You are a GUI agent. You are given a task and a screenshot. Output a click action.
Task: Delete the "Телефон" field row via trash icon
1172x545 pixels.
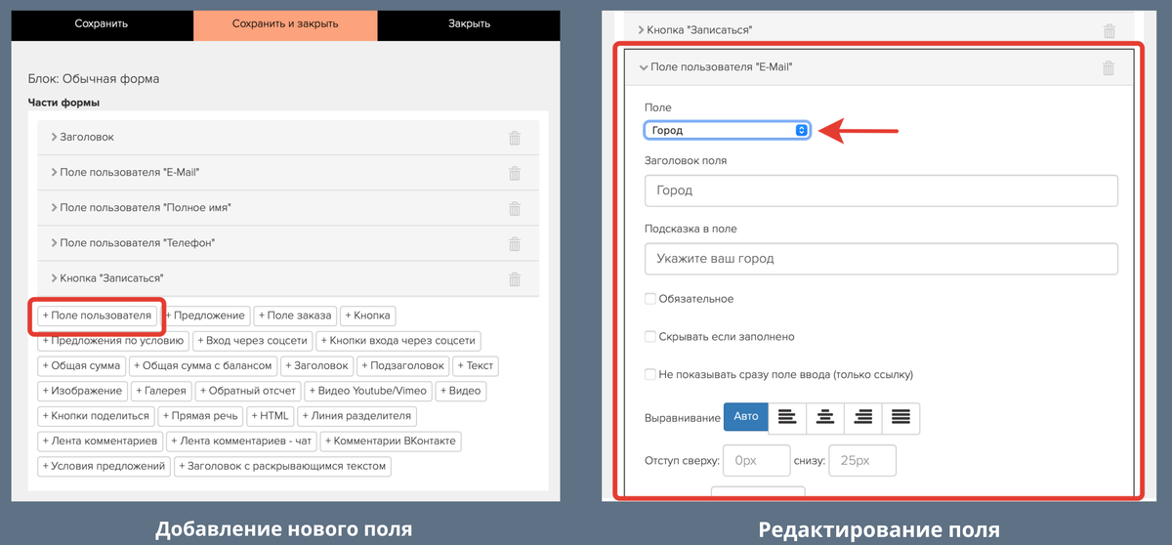tap(515, 243)
